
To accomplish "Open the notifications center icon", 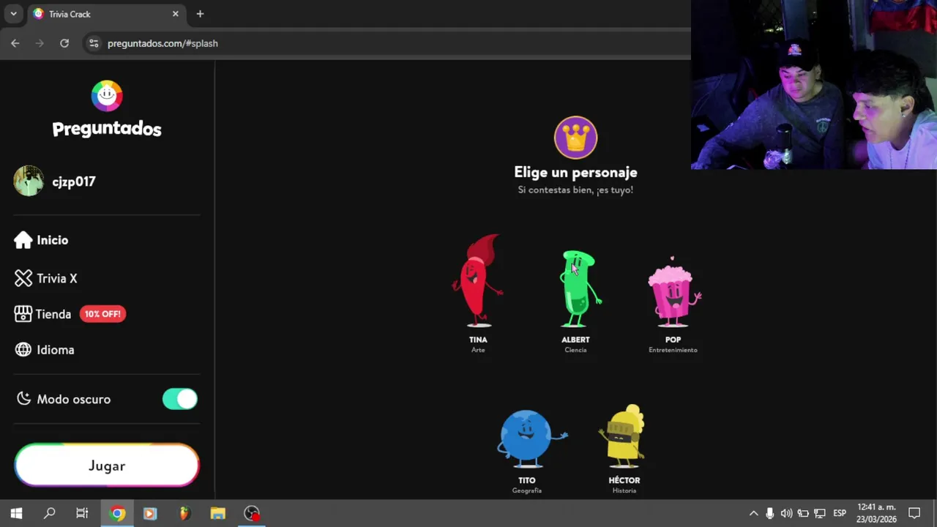I will 914,513.
